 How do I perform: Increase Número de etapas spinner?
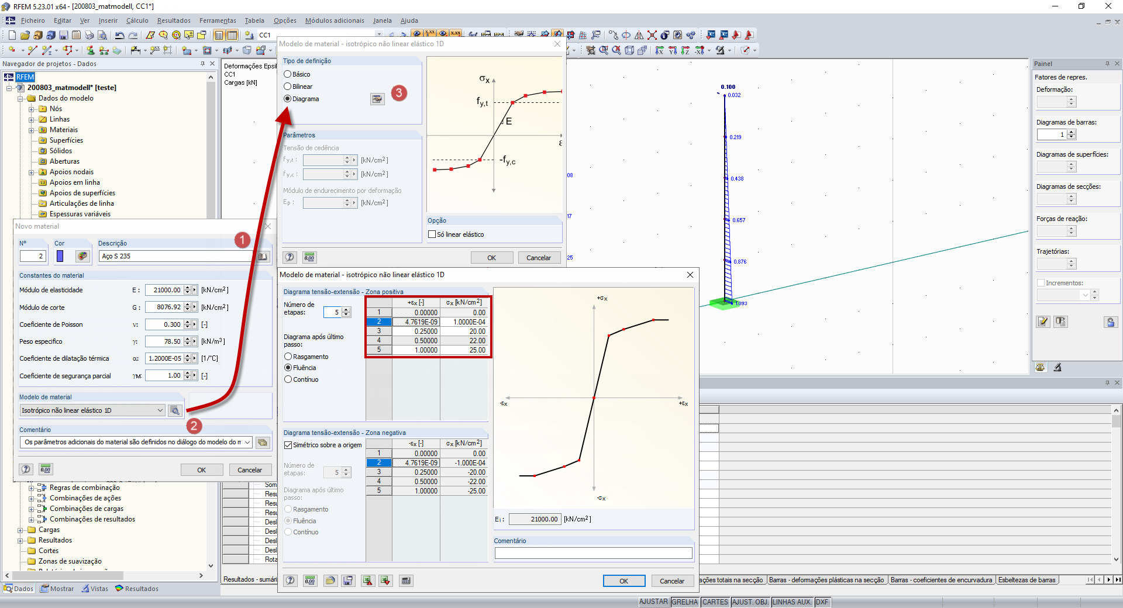[346, 310]
